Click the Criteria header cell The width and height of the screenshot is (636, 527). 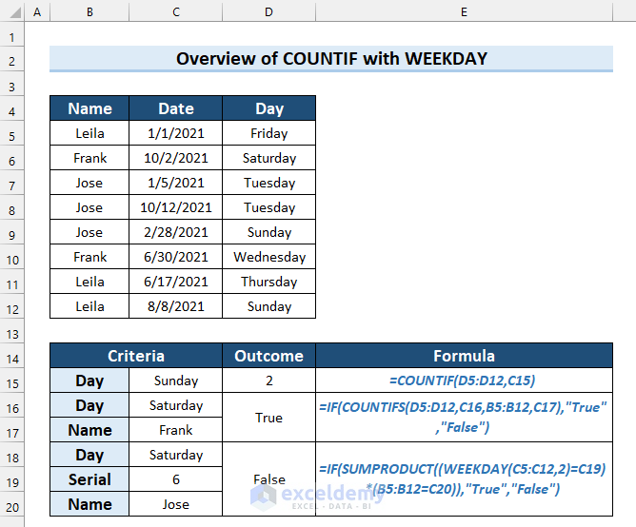(x=136, y=357)
